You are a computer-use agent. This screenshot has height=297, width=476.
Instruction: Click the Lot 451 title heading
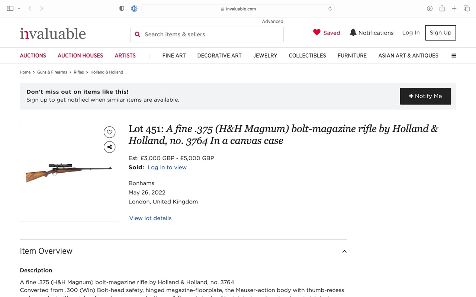click(283, 134)
